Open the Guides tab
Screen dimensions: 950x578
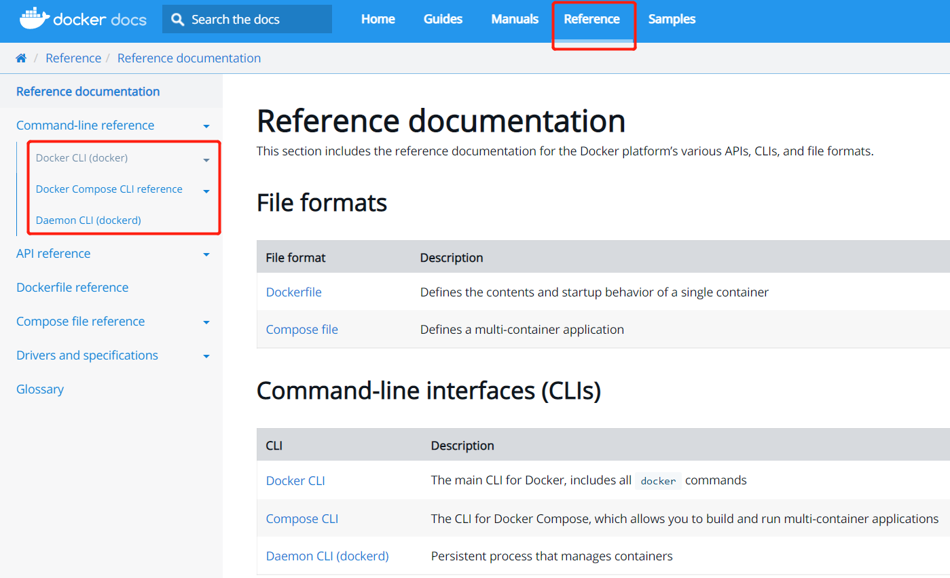(x=443, y=19)
